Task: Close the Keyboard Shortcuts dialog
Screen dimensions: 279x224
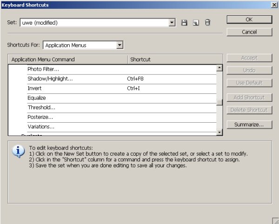Action: coord(274,5)
